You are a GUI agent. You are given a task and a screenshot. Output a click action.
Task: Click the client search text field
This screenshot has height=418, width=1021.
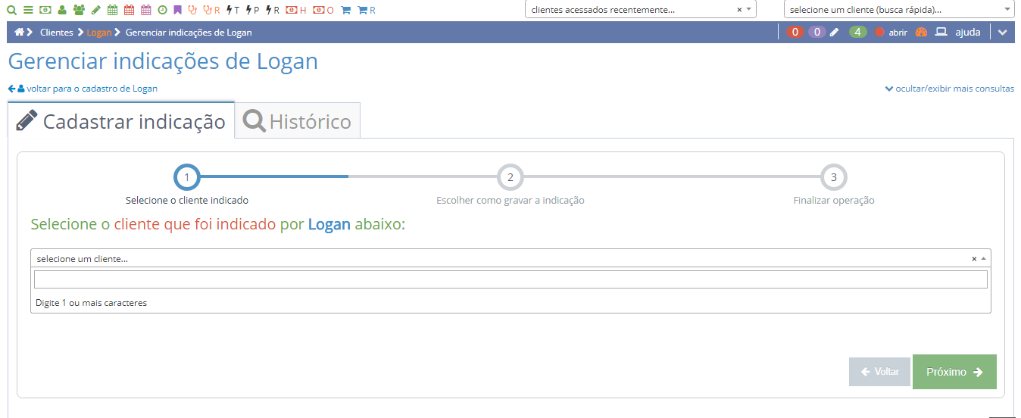(x=510, y=279)
